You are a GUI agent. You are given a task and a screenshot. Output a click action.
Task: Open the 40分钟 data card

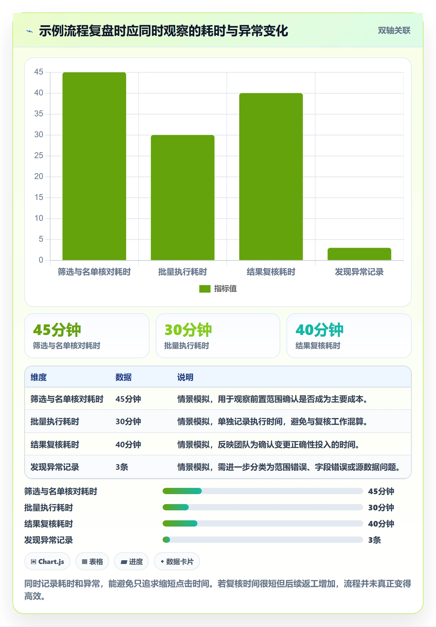(x=349, y=336)
